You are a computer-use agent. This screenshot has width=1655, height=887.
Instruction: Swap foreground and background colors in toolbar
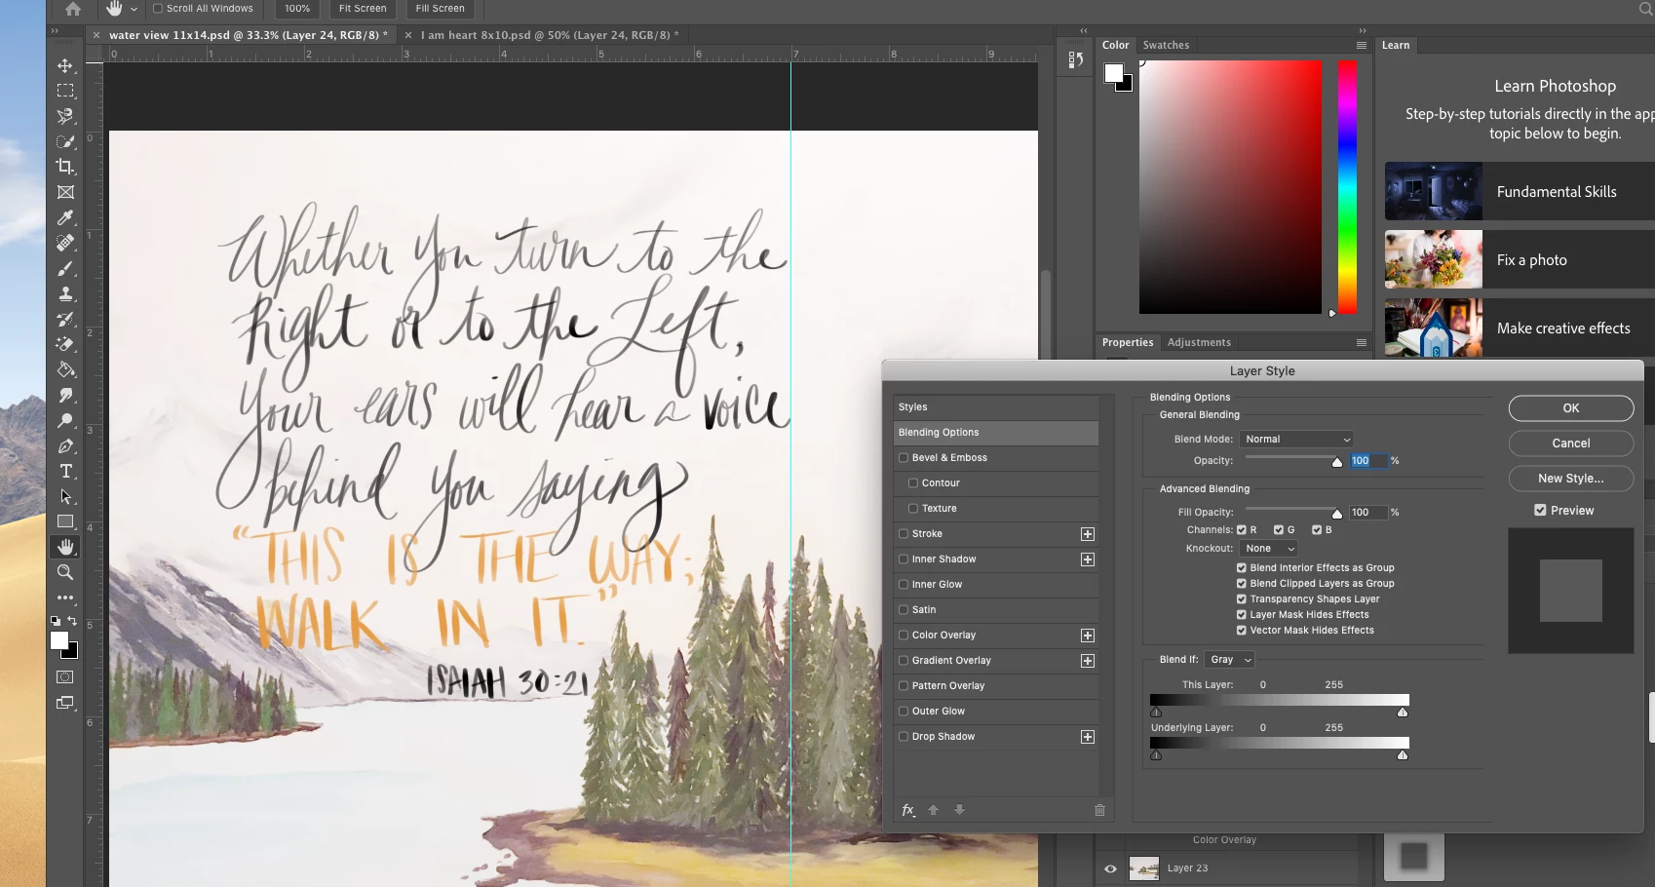[72, 621]
